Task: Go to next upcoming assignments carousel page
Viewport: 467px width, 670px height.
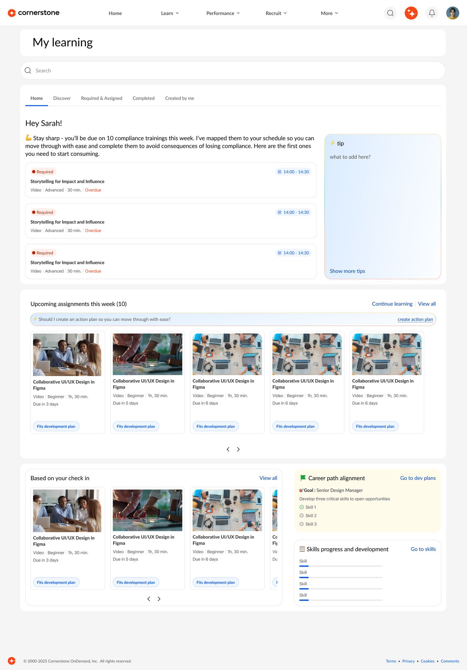Action: tap(238, 449)
